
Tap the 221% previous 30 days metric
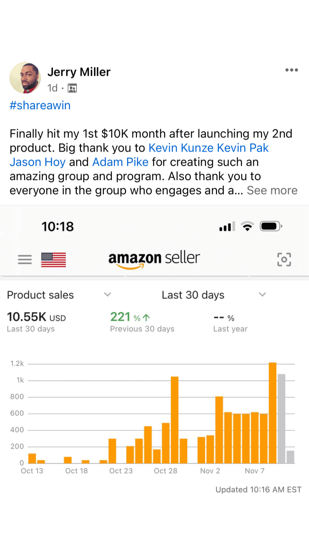pos(130,317)
